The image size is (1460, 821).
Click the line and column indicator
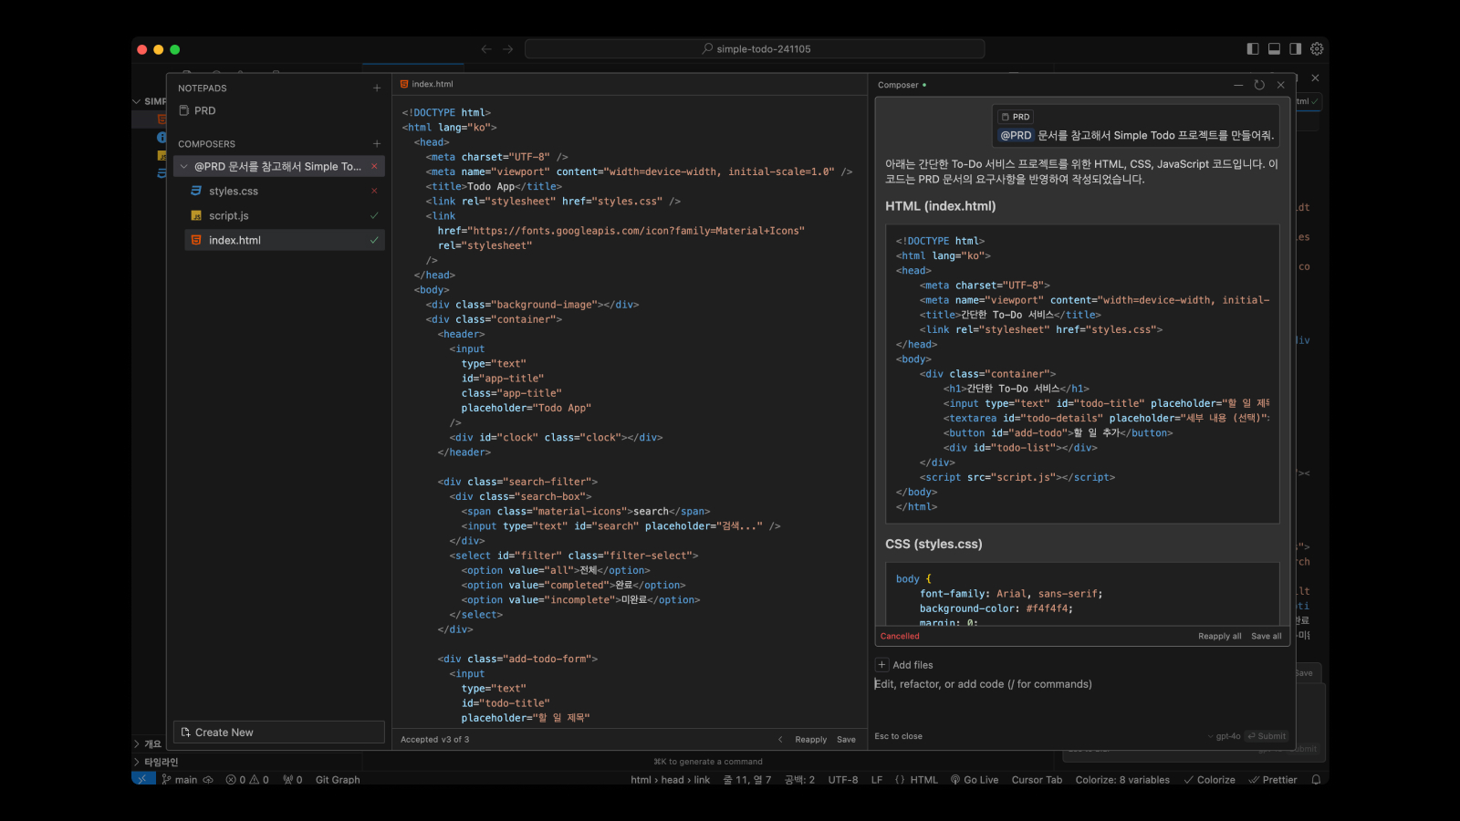click(747, 780)
